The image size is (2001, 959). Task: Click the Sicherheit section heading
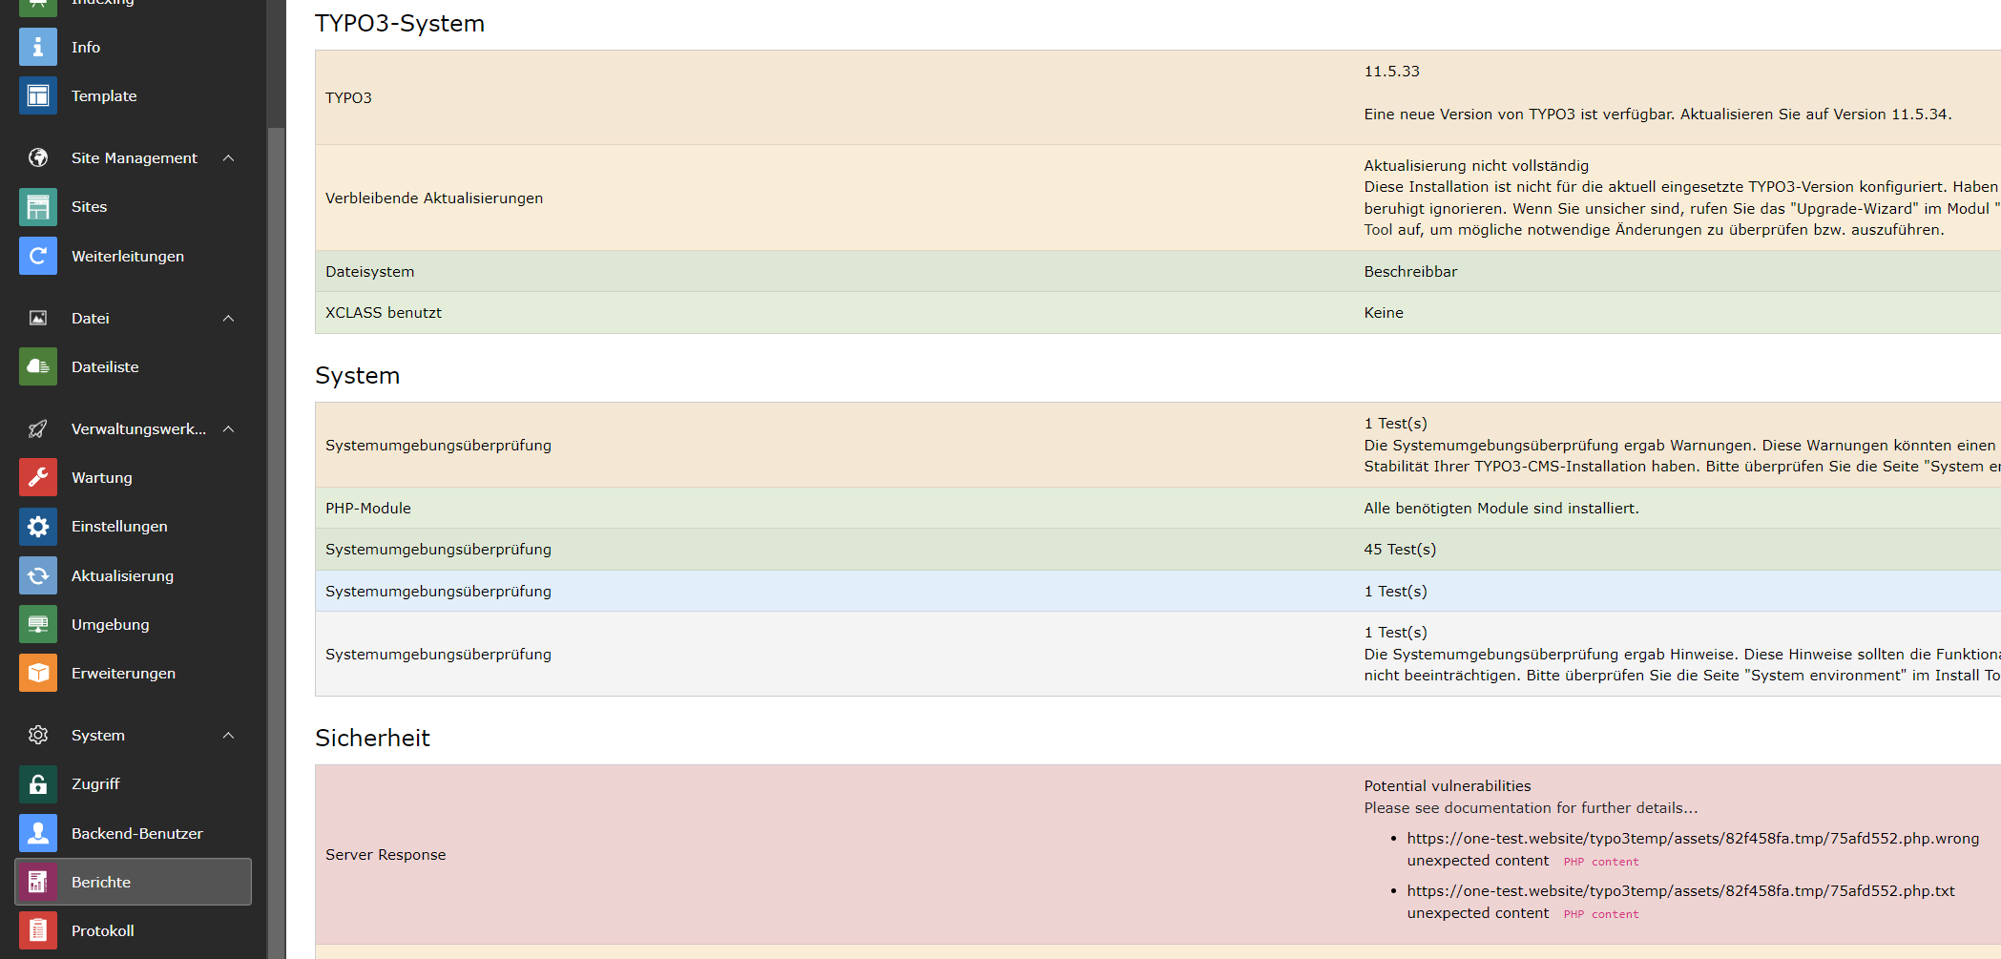[372, 738]
